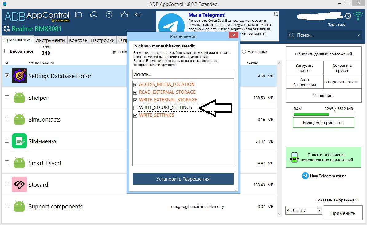This screenshot has height=225, width=367.
Task: Click the Загрузить пресет button
Action: coord(305,68)
